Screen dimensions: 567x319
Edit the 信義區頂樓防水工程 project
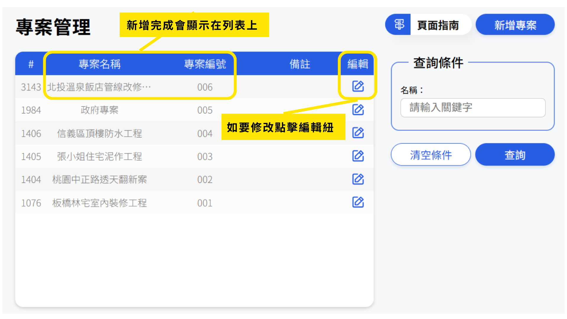point(358,133)
